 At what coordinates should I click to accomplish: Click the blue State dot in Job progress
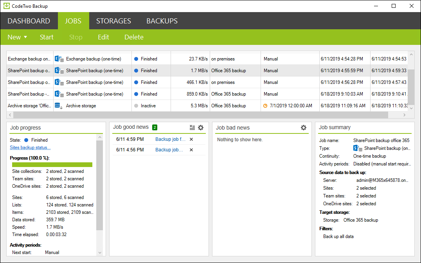click(26, 140)
